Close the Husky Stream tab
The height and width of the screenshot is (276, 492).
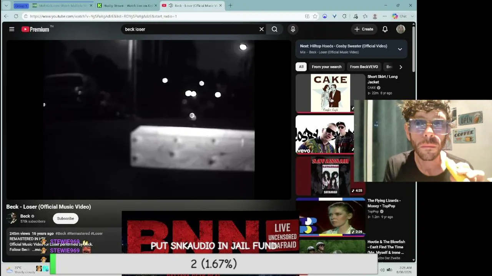tap(155, 5)
